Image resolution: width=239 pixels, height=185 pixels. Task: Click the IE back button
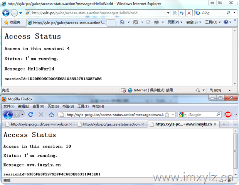point(6,13)
